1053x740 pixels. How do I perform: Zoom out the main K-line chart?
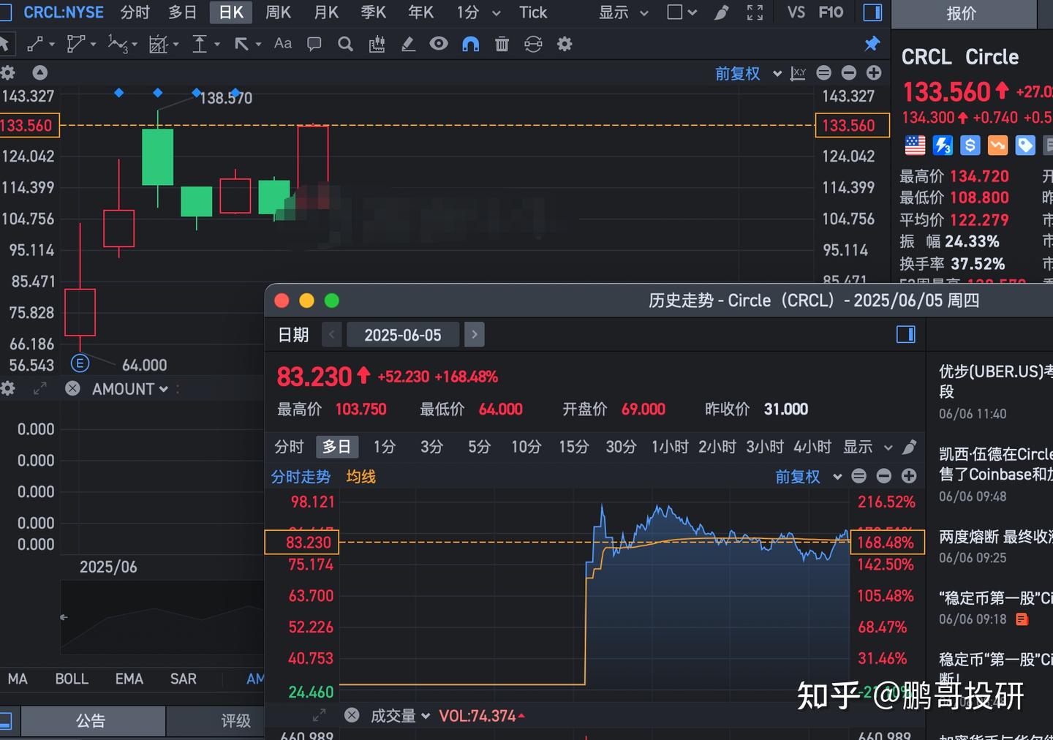click(848, 72)
